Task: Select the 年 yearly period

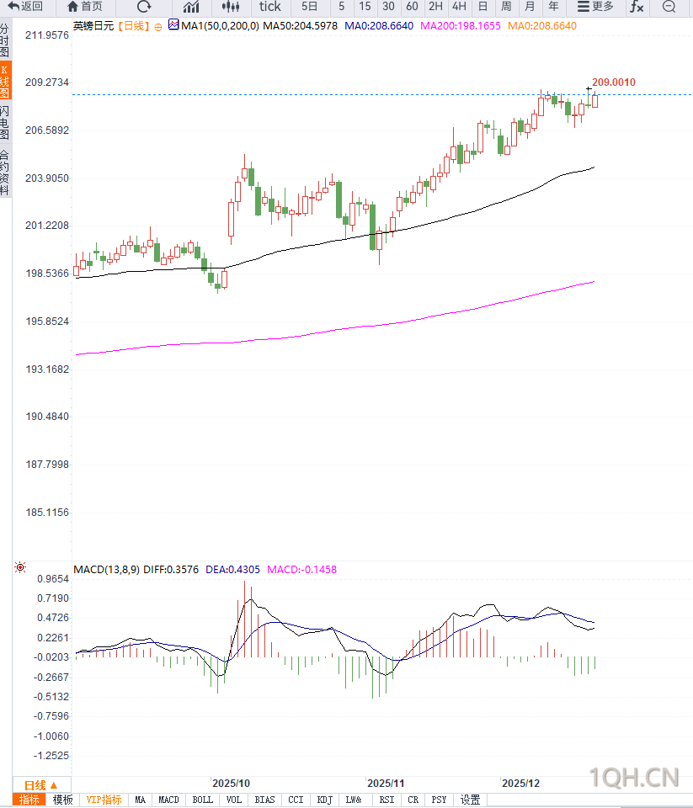Action: [x=553, y=7]
